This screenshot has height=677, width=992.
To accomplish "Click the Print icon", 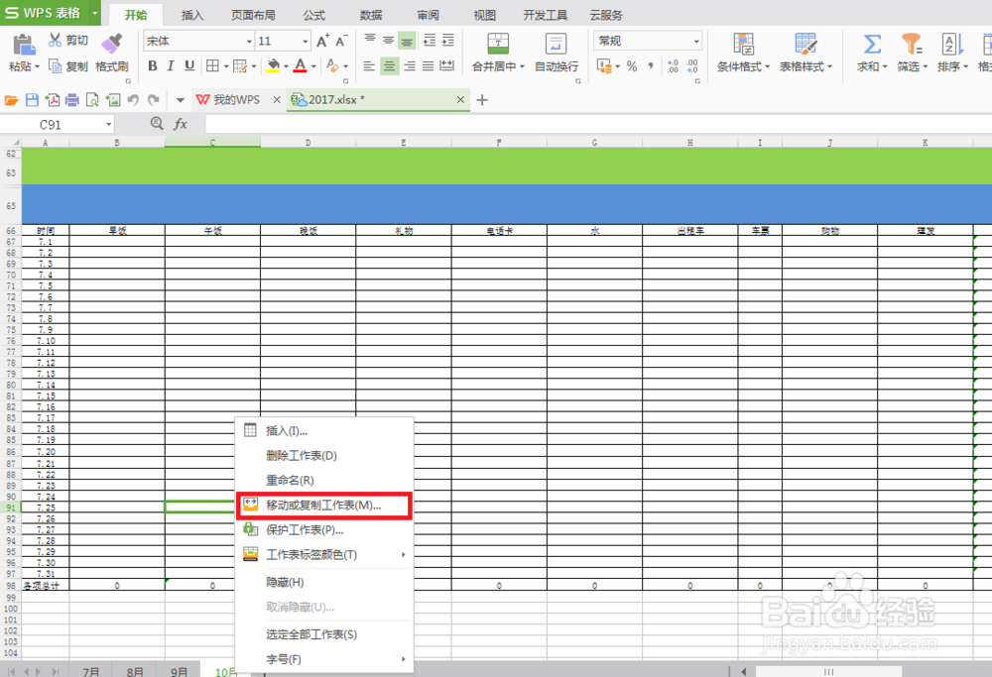I will pyautogui.click(x=72, y=100).
